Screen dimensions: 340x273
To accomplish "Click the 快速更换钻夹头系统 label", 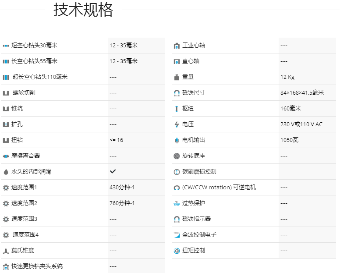I will pos(37,266).
